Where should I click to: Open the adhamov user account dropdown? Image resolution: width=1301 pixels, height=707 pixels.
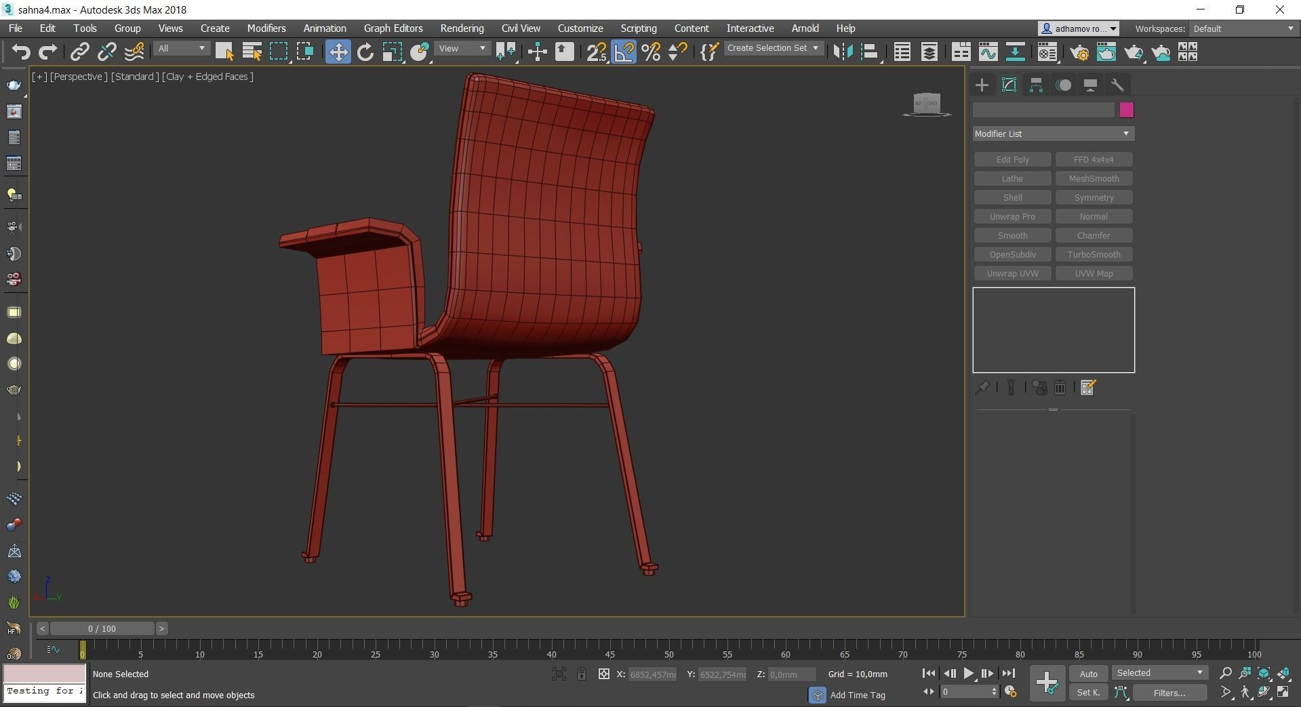coord(1078,28)
